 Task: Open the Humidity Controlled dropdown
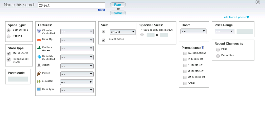tap(77, 57)
